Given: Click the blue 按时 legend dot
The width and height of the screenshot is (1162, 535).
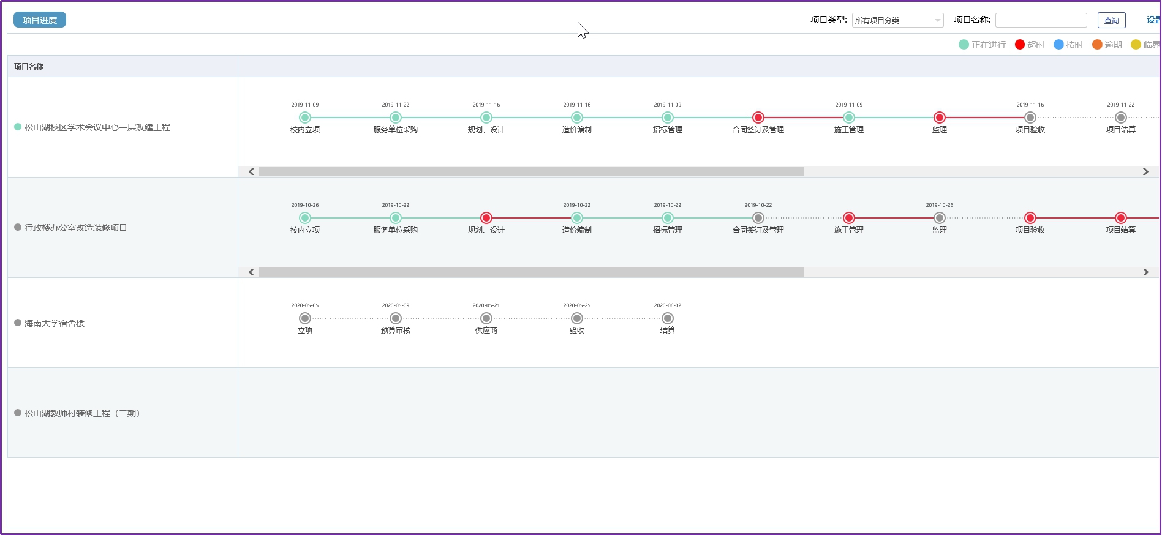Looking at the screenshot, I should 1058,45.
